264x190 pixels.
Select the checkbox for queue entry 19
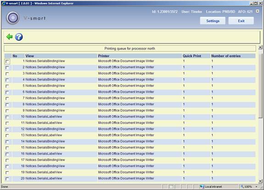click(7, 173)
